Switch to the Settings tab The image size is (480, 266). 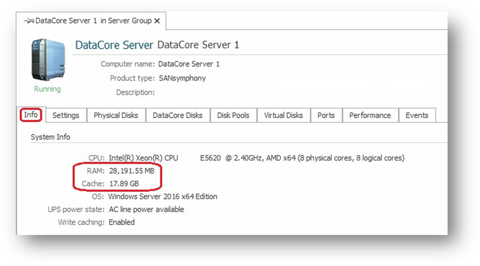(x=66, y=115)
